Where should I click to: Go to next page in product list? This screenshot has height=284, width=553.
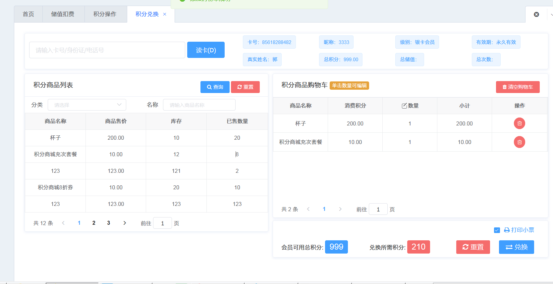tap(125, 223)
